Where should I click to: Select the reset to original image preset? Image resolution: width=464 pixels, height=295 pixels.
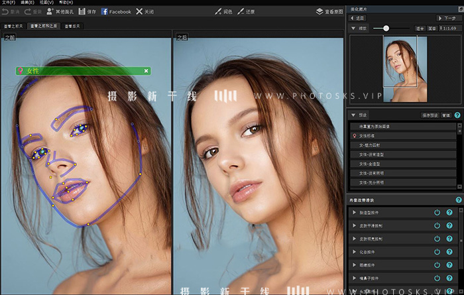(x=403, y=127)
